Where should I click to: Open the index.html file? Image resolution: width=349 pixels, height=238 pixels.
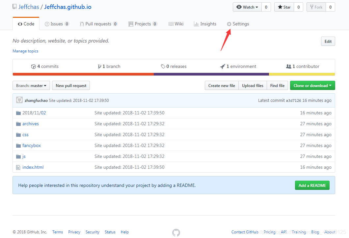(33, 167)
